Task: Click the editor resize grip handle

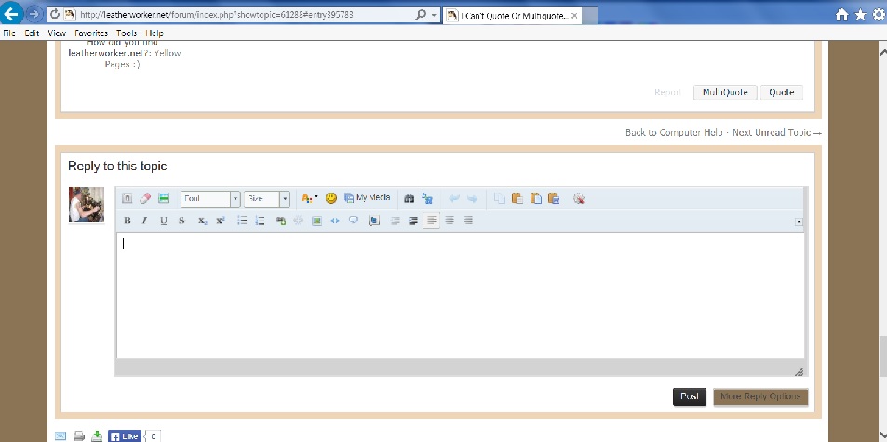Action: tap(799, 371)
